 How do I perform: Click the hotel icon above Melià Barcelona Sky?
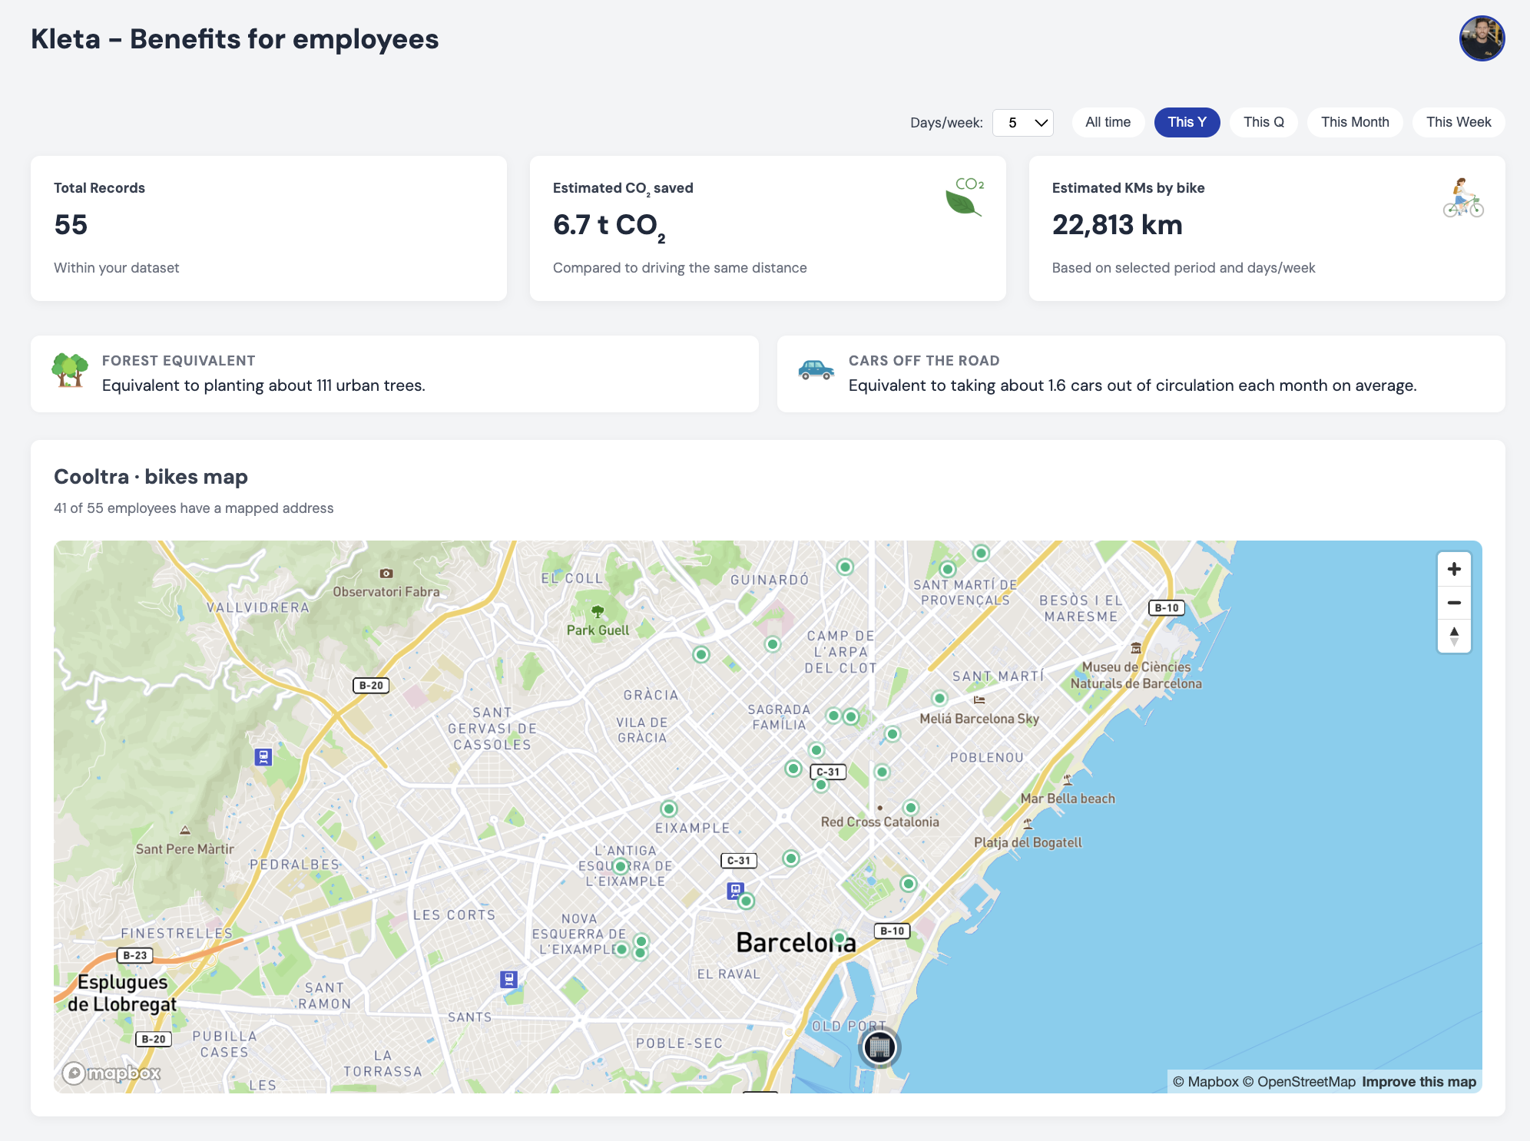(x=979, y=700)
